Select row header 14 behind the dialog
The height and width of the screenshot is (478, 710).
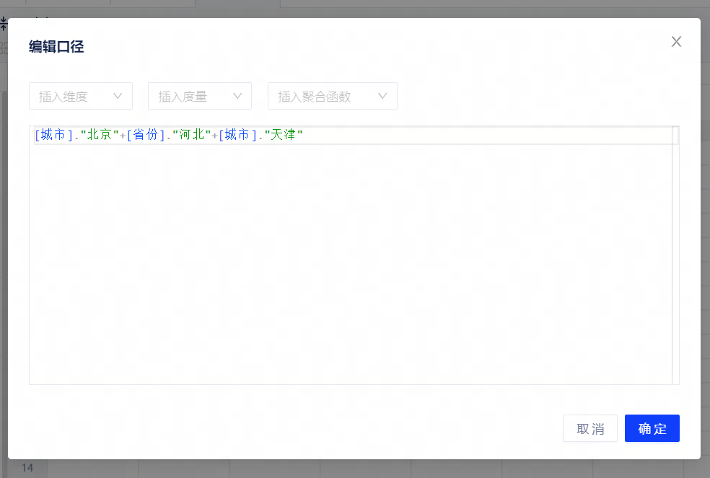27,469
